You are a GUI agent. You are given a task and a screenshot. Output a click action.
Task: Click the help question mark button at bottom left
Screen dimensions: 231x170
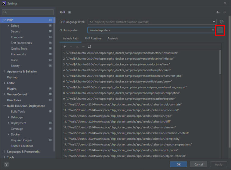(x=7, y=164)
